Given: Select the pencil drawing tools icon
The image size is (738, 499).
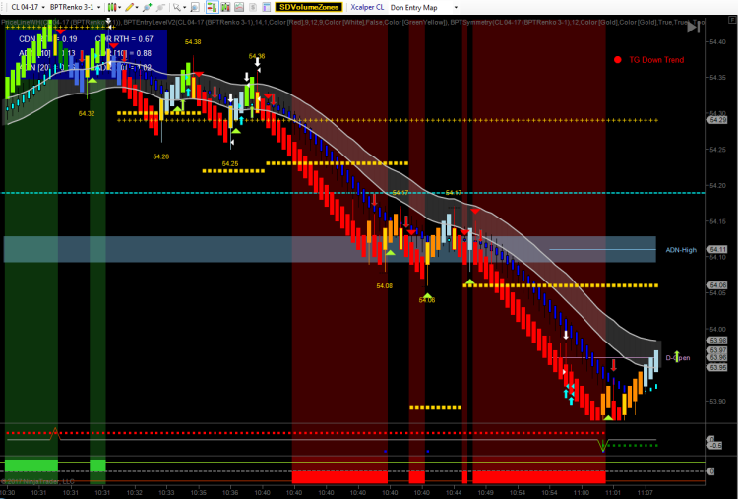Looking at the screenshot, I should click(x=129, y=7).
